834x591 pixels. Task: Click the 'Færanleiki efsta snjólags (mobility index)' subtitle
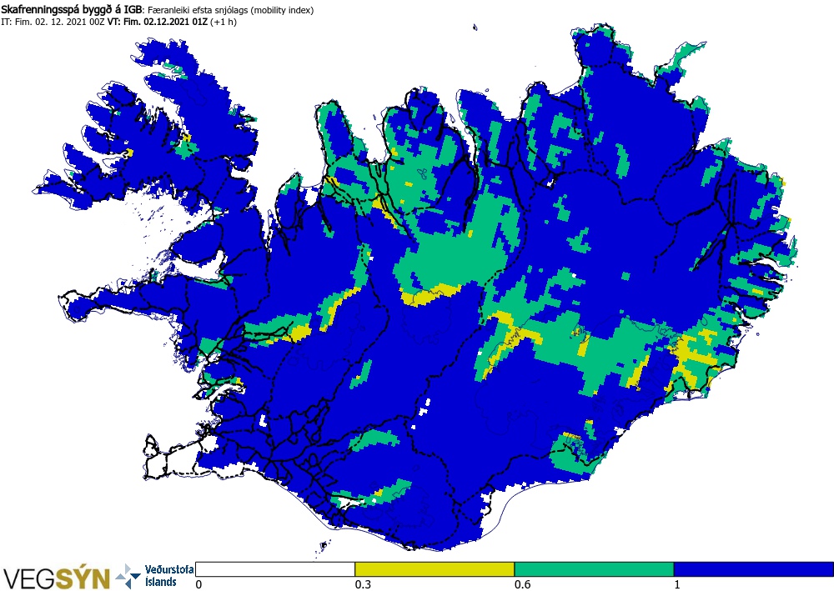[x=230, y=10]
